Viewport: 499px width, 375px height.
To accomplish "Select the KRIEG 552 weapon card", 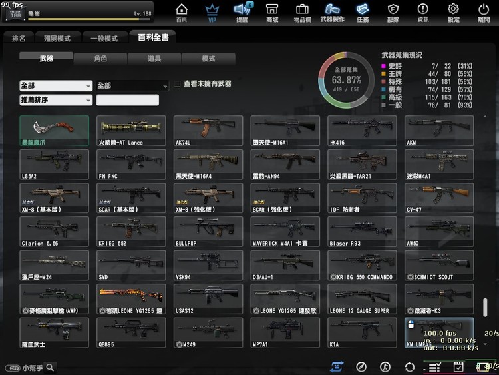I will pos(132,232).
